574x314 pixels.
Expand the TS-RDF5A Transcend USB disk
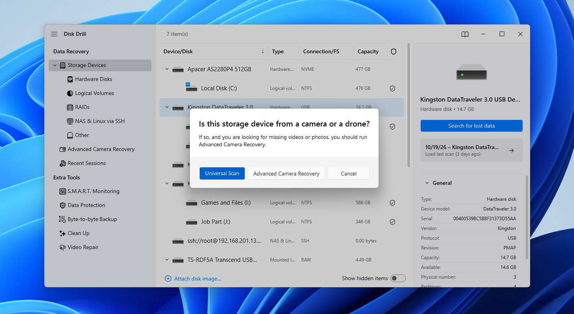(x=167, y=260)
